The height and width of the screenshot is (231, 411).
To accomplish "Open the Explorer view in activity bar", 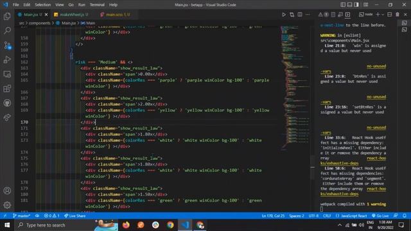I will (x=7, y=16).
